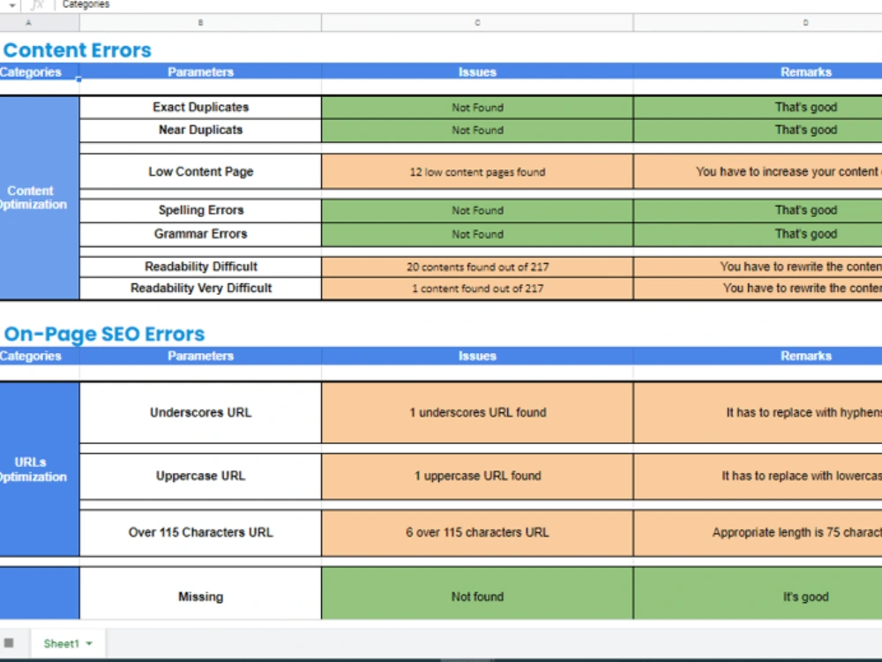The image size is (882, 662).
Task: Select 'Readability Difficult' cell
Action: coord(200,267)
